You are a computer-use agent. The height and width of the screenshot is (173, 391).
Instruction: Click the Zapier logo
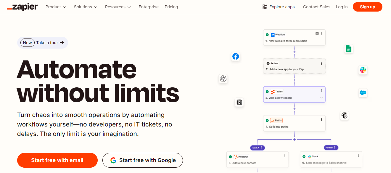[22, 7]
